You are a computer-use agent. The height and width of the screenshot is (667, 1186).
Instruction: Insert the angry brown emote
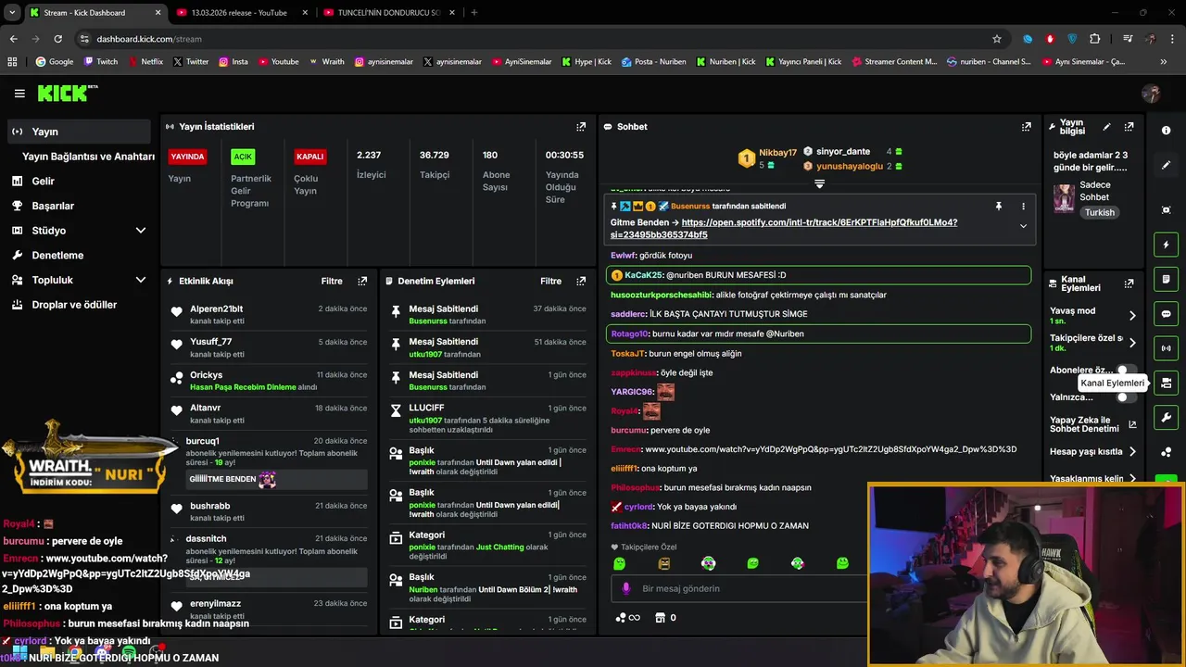tap(663, 563)
